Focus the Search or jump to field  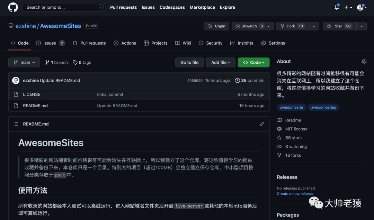(x=64, y=7)
